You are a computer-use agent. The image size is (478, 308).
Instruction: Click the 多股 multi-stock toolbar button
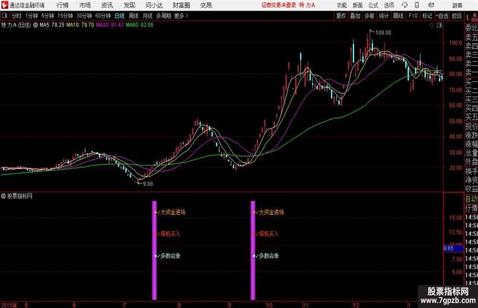[369, 16]
